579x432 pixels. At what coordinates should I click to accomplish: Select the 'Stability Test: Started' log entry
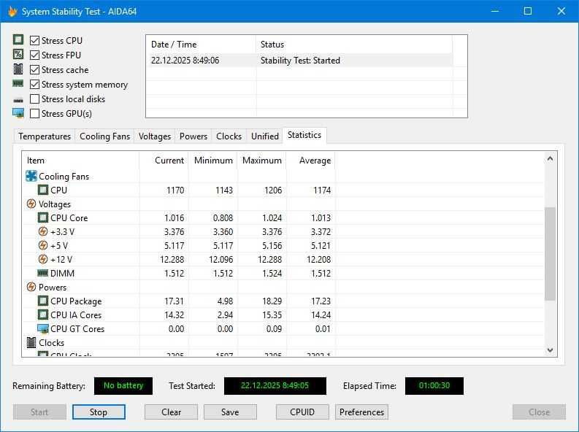300,60
